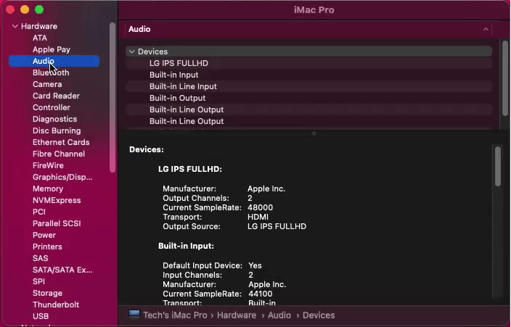Image resolution: width=511 pixels, height=327 pixels.
Task: Collapse the Hardware tree section
Action: pos(15,26)
